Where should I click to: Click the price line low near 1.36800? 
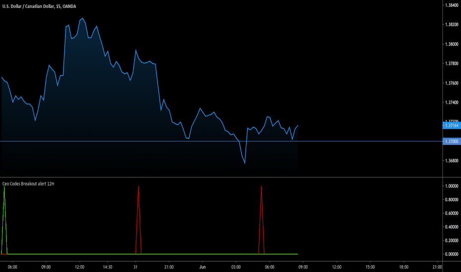tap(245, 163)
